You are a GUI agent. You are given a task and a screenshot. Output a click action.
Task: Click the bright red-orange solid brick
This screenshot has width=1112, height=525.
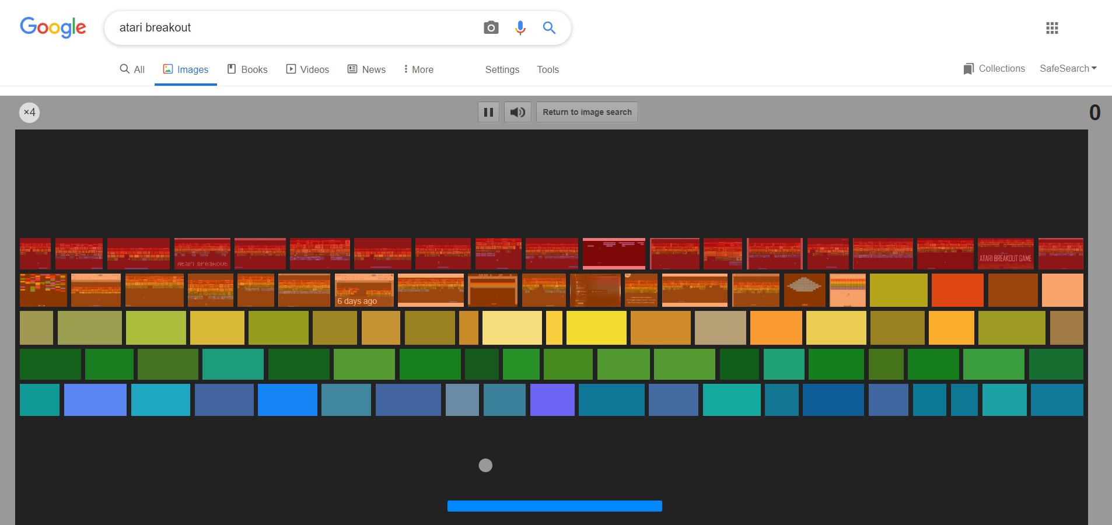(x=957, y=290)
